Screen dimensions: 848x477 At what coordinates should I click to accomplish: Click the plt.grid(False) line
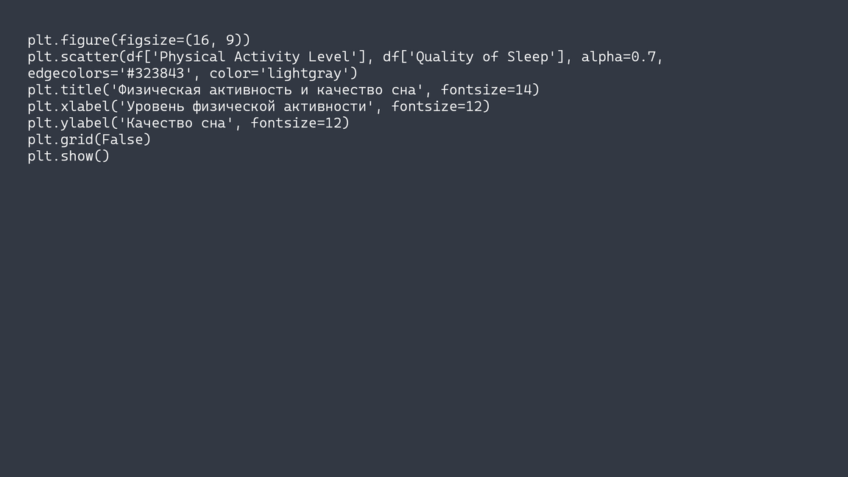point(89,139)
